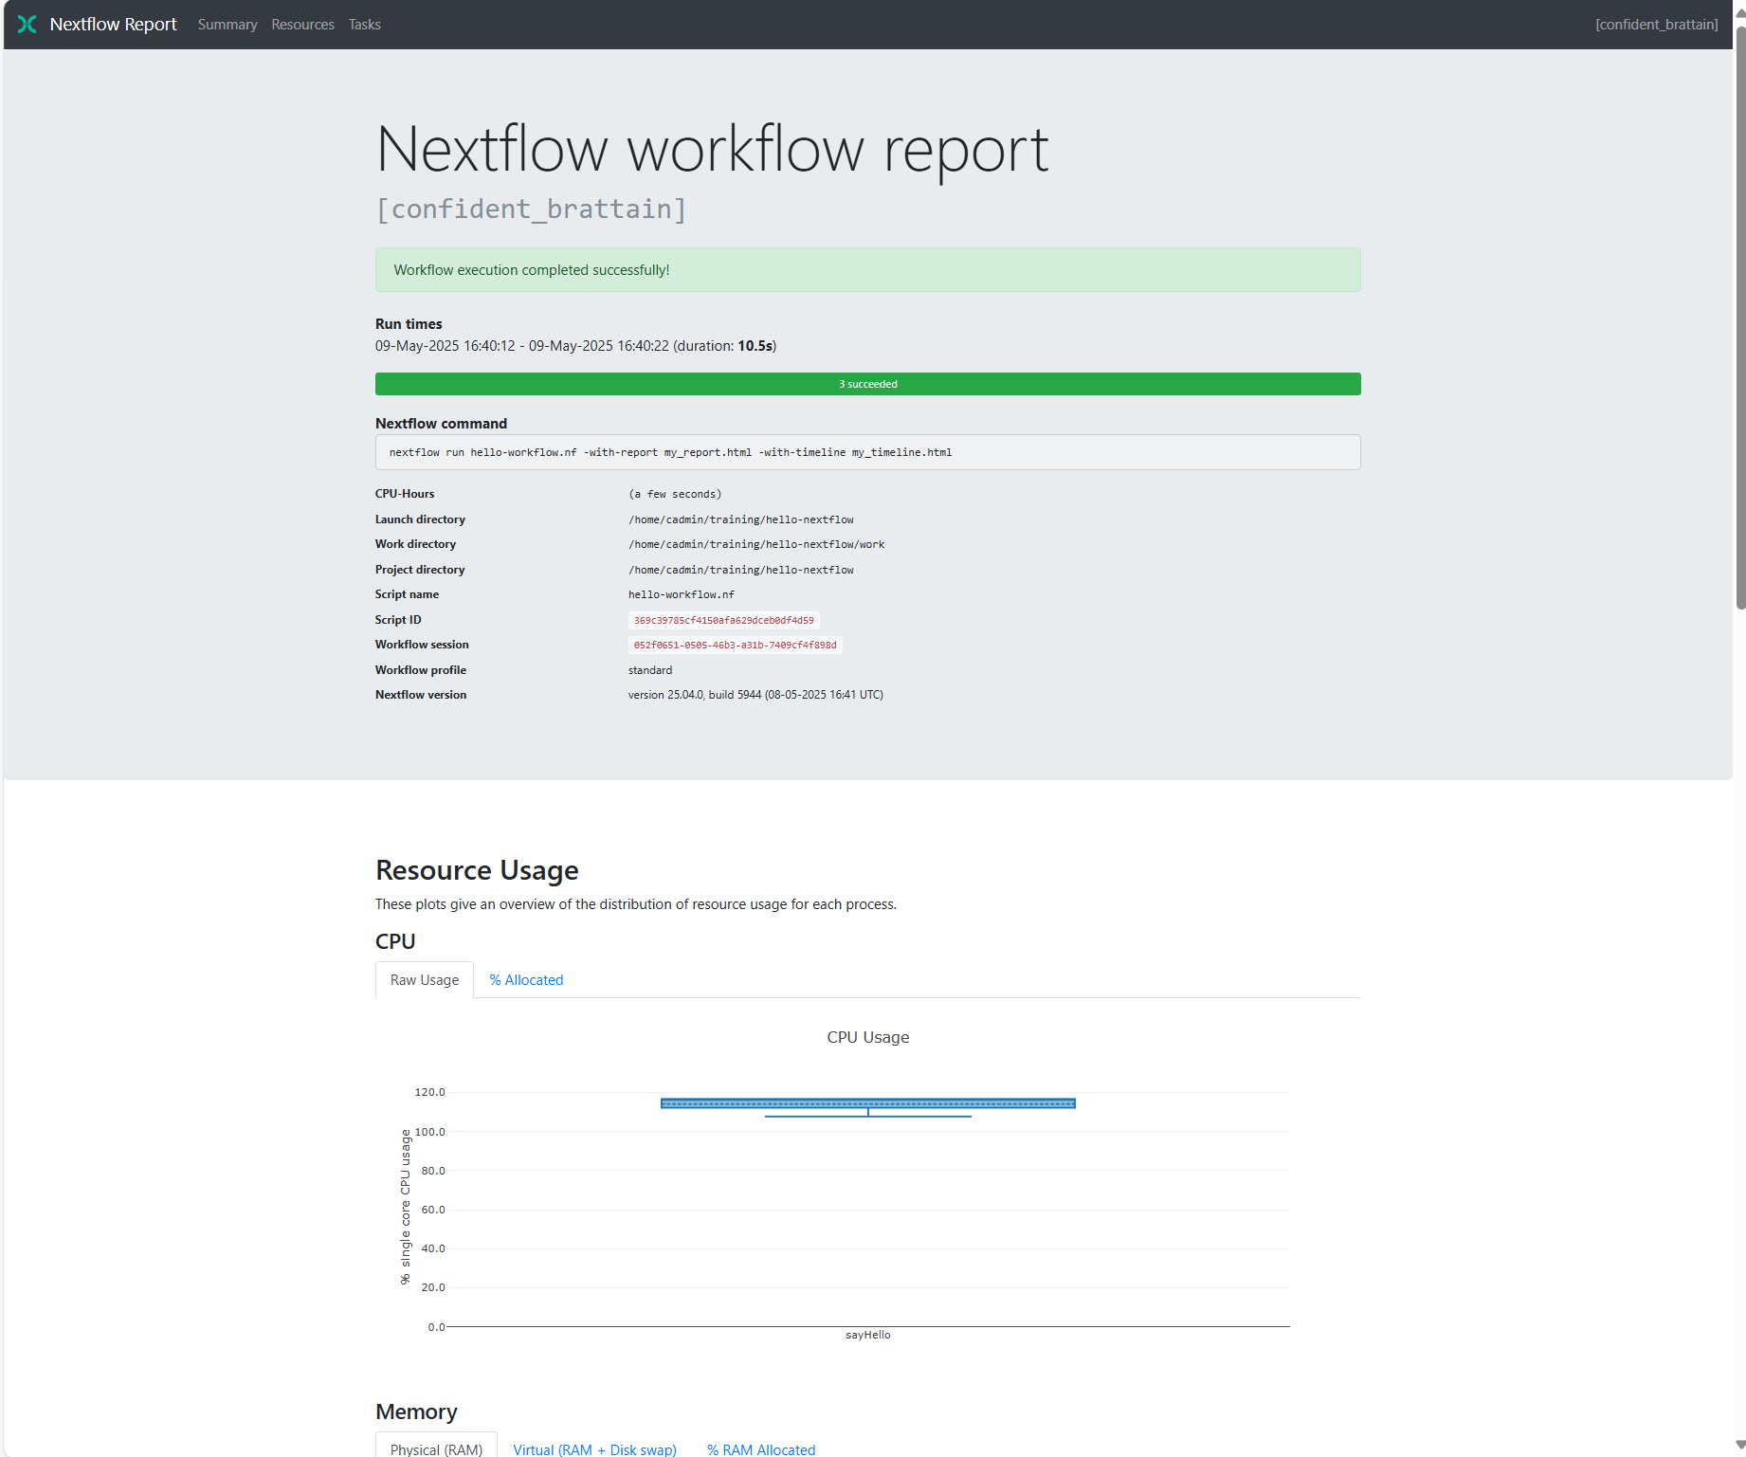The width and height of the screenshot is (1746, 1457).
Task: Go to the Tasks section
Action: tap(364, 24)
